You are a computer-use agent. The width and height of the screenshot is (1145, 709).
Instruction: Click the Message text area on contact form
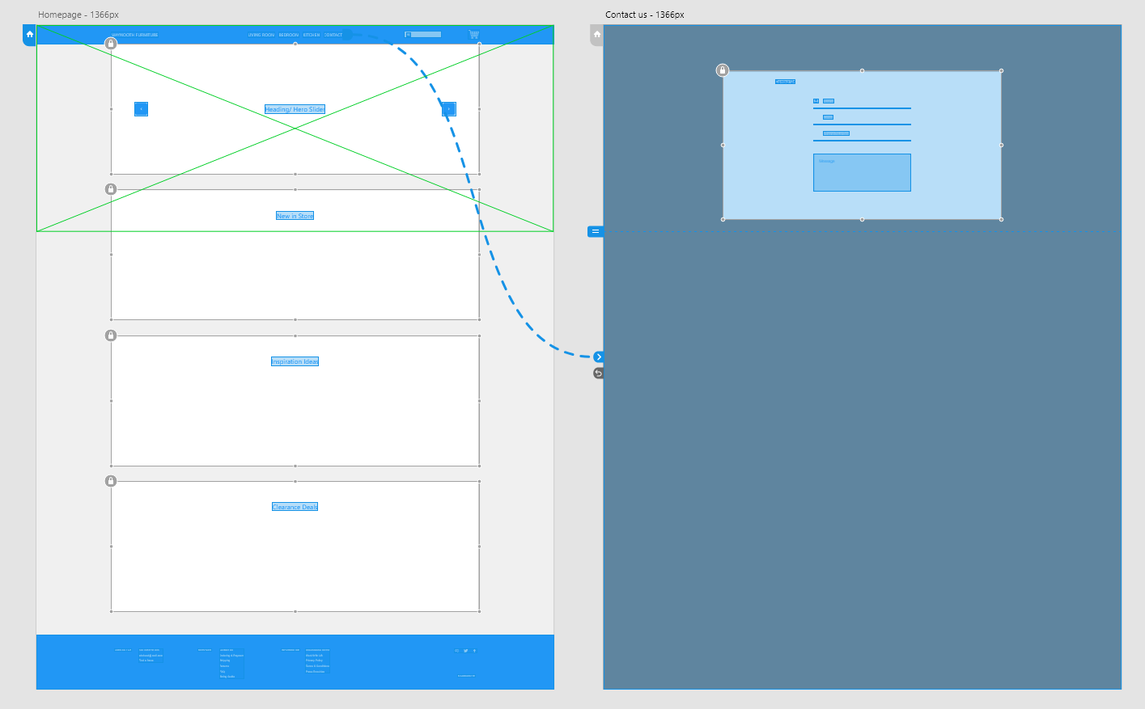click(x=862, y=173)
